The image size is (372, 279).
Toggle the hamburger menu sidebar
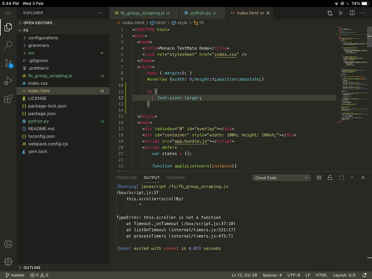point(8,13)
